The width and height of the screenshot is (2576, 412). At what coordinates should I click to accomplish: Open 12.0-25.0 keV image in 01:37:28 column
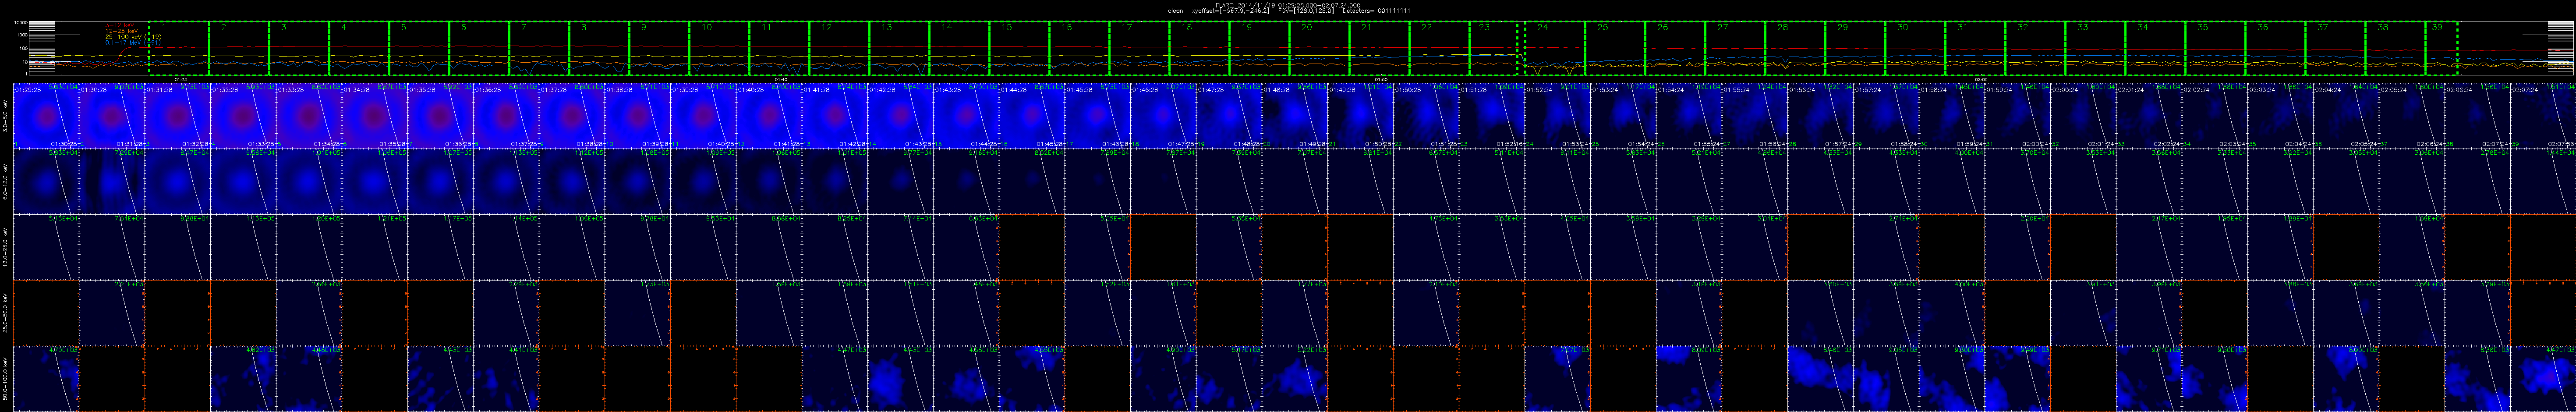coord(572,247)
